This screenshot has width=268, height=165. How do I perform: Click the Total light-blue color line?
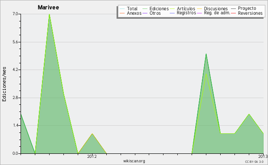point(122,9)
